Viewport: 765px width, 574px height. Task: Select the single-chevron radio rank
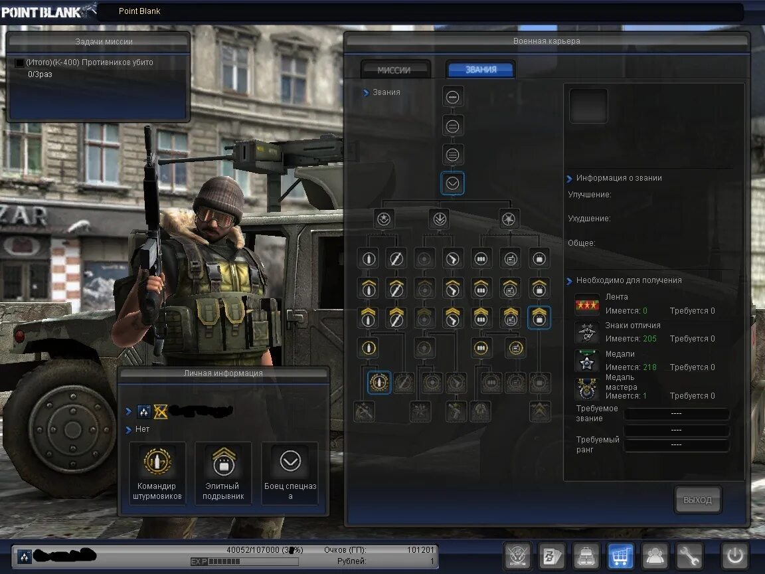[x=510, y=288]
